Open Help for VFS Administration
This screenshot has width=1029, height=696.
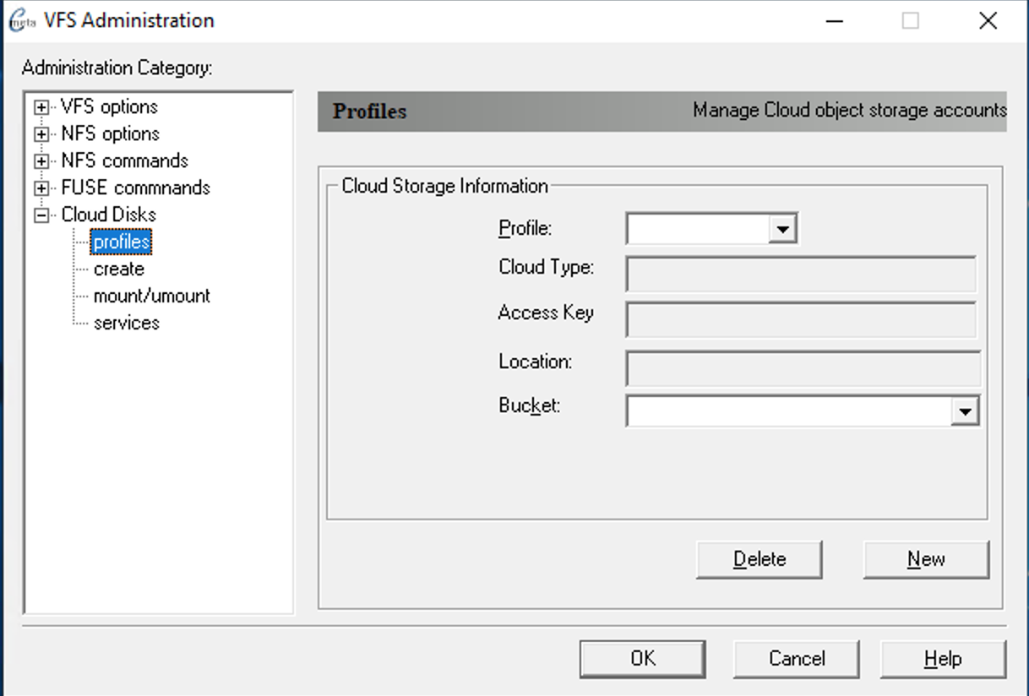coord(943,659)
